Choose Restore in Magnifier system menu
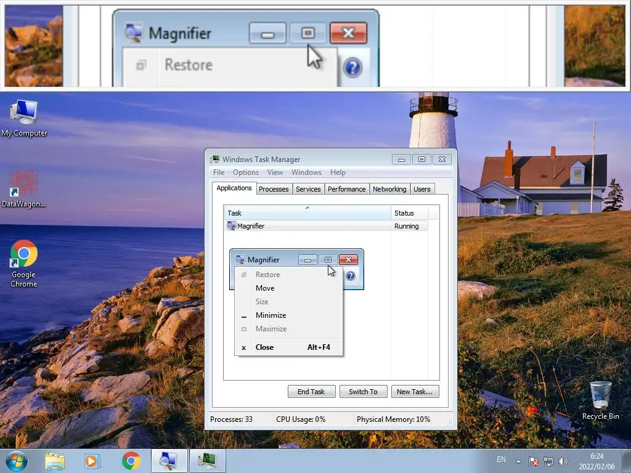Viewport: 631px width, 473px height. pyautogui.click(x=288, y=274)
